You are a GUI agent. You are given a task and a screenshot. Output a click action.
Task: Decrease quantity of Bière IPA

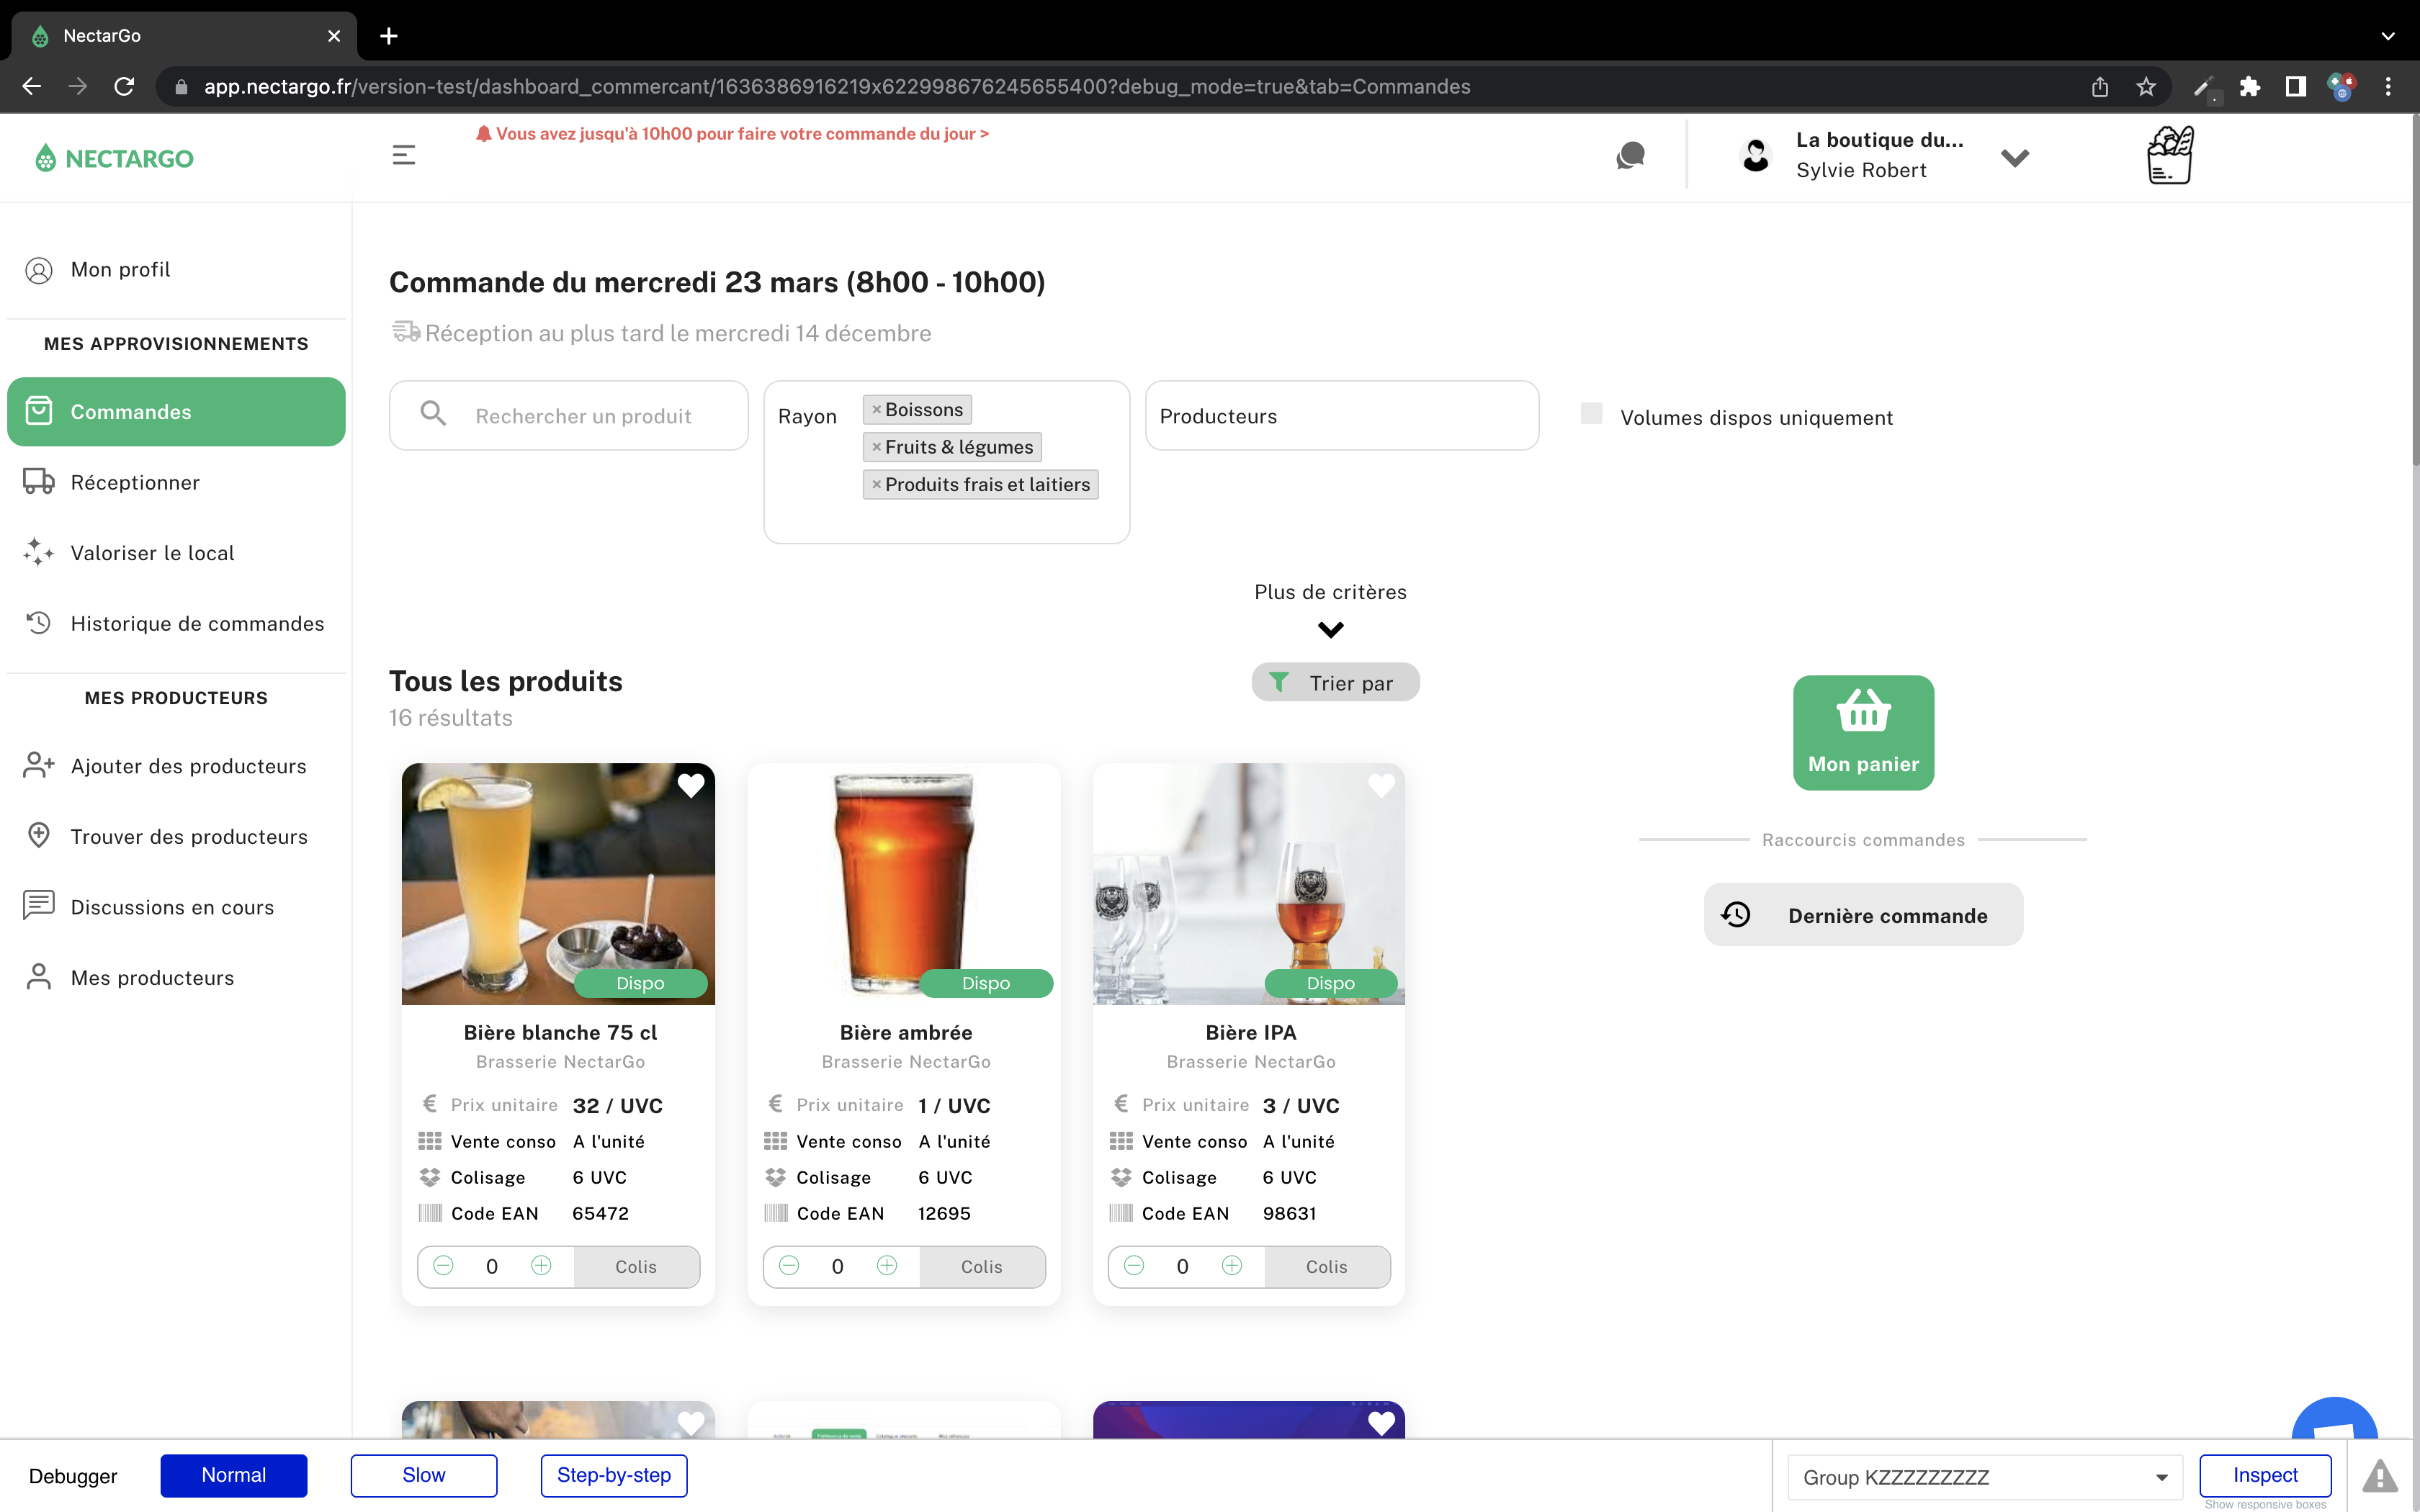pyautogui.click(x=1134, y=1266)
